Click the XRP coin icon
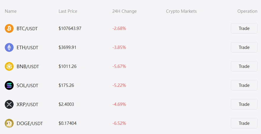261x134 pixels. [9, 104]
